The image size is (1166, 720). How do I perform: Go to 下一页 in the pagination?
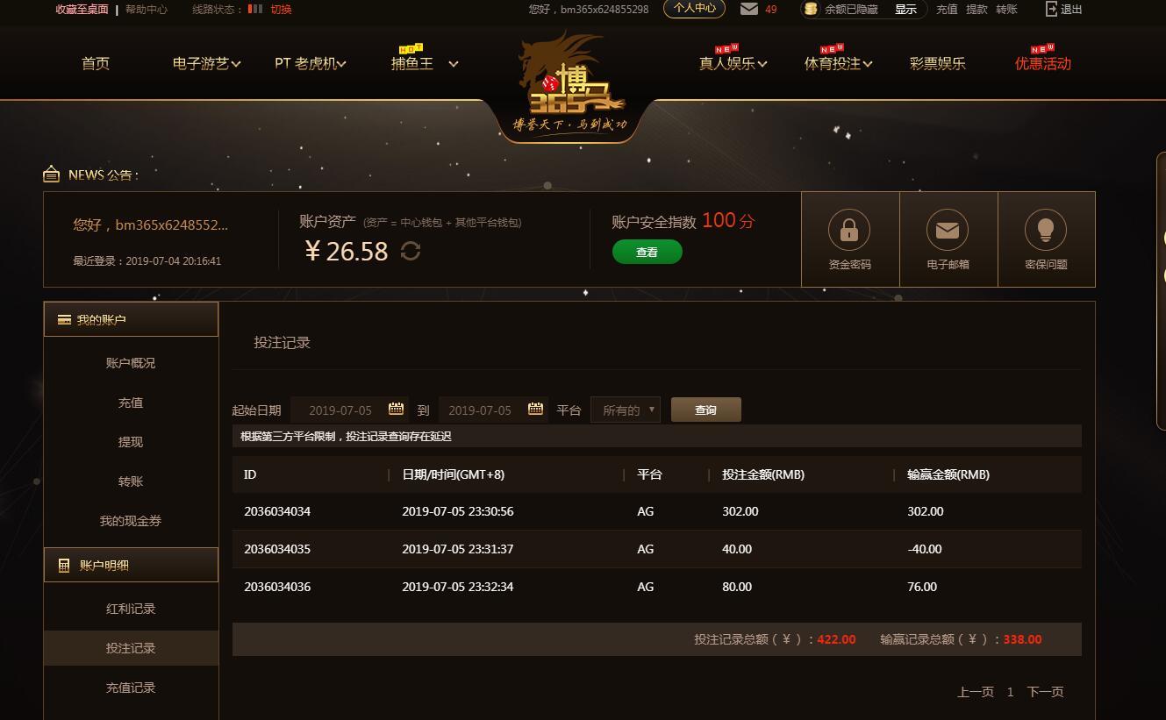click(x=1045, y=692)
